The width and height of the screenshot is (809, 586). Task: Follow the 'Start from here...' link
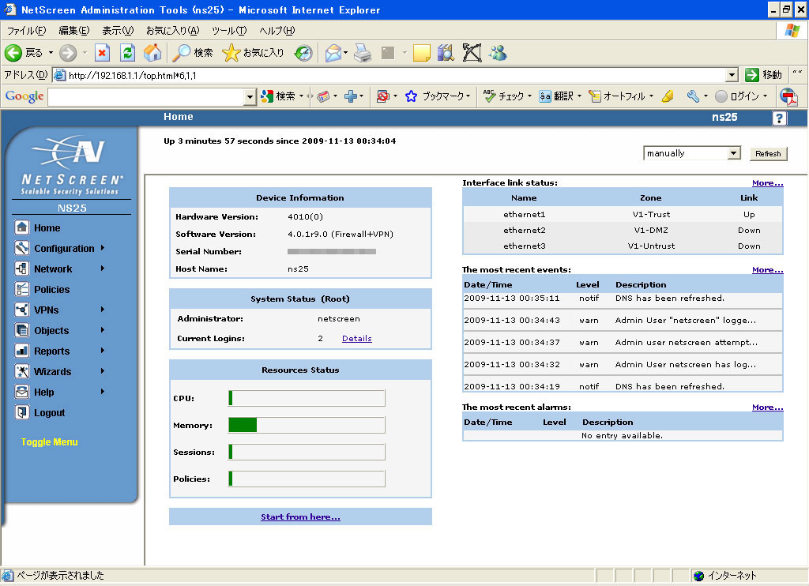(300, 517)
